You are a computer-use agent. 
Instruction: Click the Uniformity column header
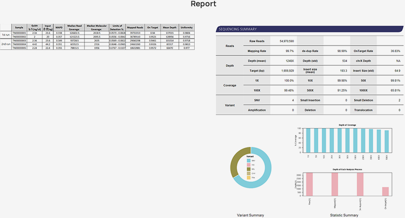(x=187, y=27)
